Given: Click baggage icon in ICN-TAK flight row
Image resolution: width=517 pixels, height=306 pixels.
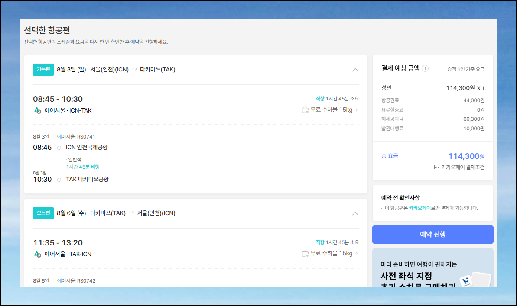Looking at the screenshot, I should pyautogui.click(x=305, y=110).
